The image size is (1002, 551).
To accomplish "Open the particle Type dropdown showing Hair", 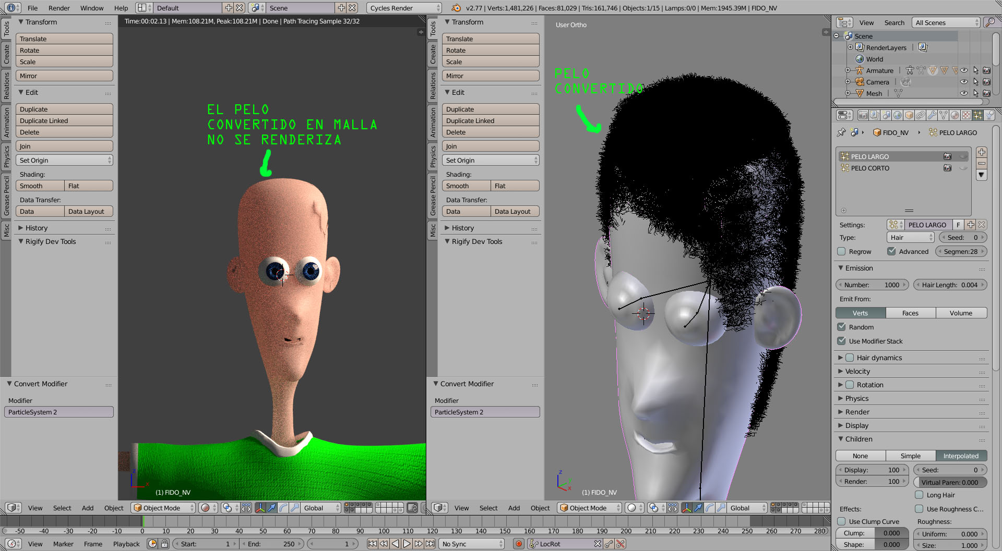I will [910, 237].
